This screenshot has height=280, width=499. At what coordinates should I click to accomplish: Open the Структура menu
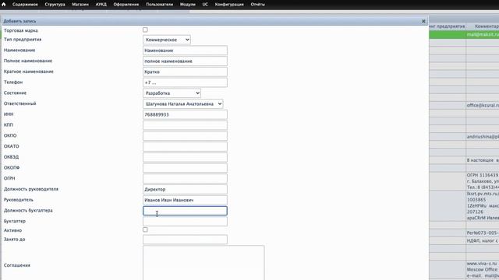55,5
